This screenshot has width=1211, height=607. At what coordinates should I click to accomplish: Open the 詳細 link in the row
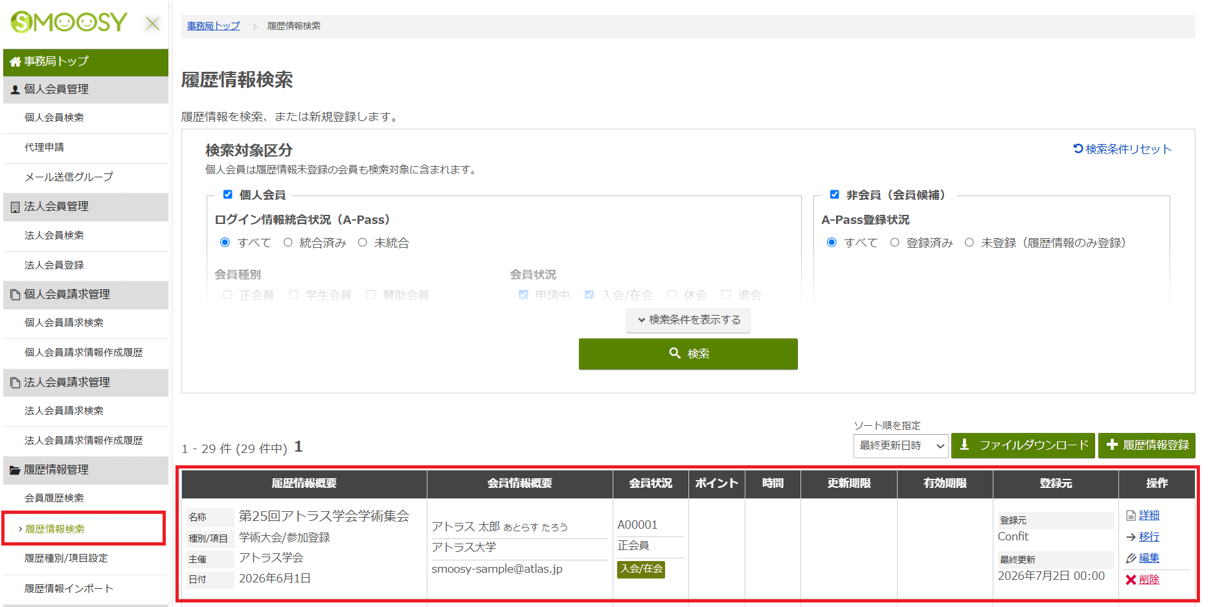tap(1149, 516)
